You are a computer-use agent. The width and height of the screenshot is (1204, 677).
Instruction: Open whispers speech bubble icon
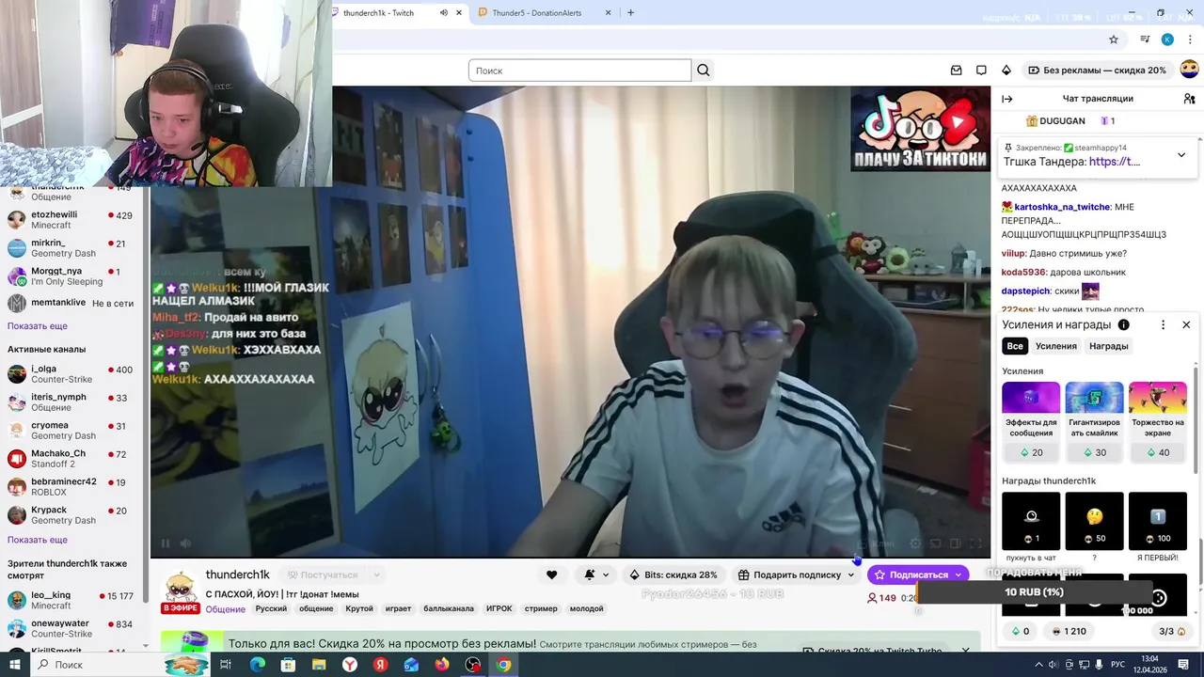(981, 71)
